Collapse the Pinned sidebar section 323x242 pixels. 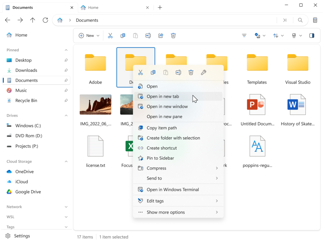click(66, 50)
